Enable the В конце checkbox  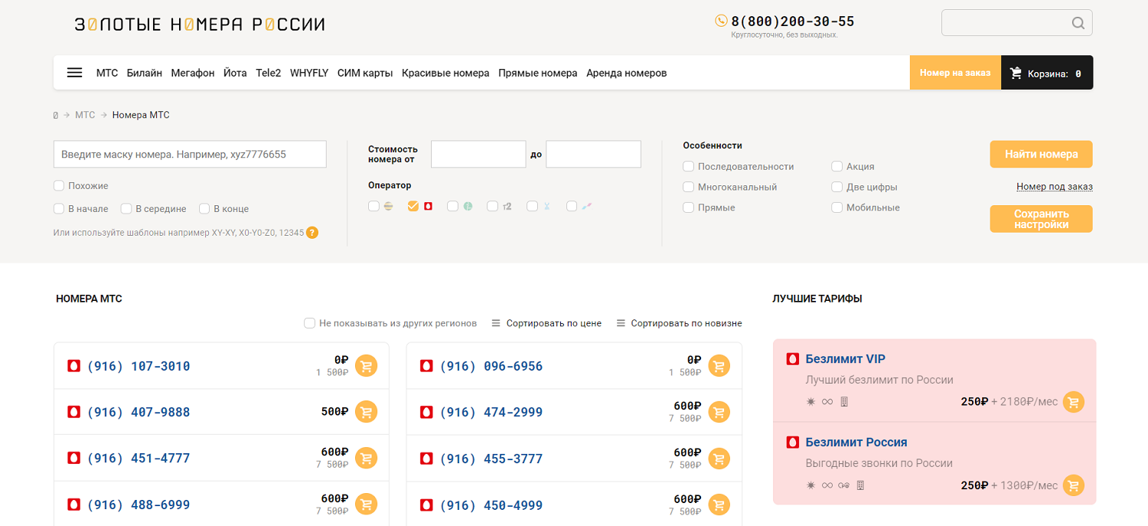(204, 208)
